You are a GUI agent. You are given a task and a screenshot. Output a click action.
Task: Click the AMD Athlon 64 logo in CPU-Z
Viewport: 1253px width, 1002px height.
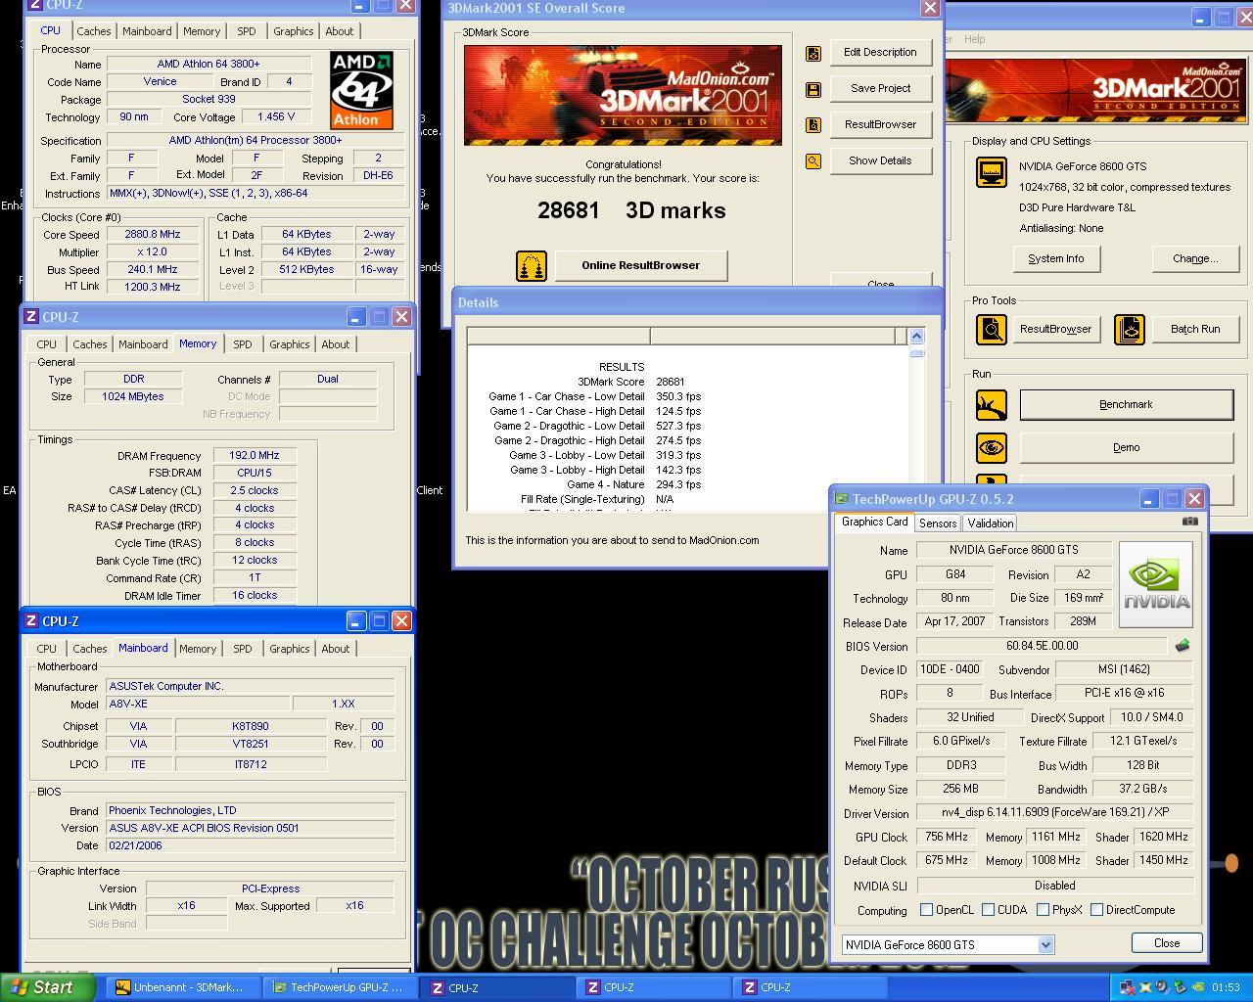click(361, 90)
